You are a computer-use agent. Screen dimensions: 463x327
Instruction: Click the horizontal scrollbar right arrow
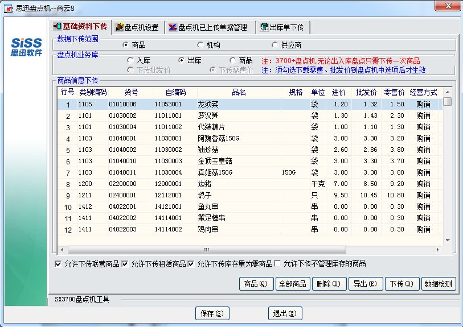437,250
